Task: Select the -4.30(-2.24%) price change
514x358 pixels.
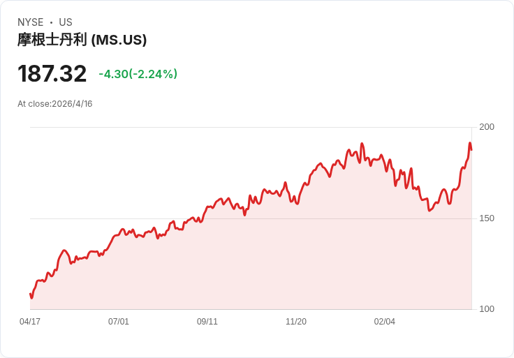Action: click(138, 74)
